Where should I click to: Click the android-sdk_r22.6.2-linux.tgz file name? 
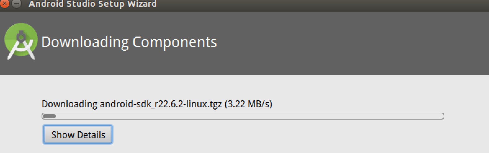click(x=161, y=104)
